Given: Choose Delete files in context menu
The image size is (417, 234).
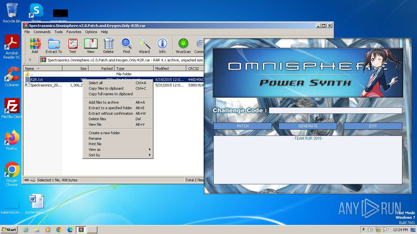Looking at the screenshot, I should point(118,119).
